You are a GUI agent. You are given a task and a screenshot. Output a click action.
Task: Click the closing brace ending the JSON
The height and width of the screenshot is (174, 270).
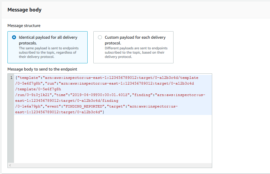103,112
